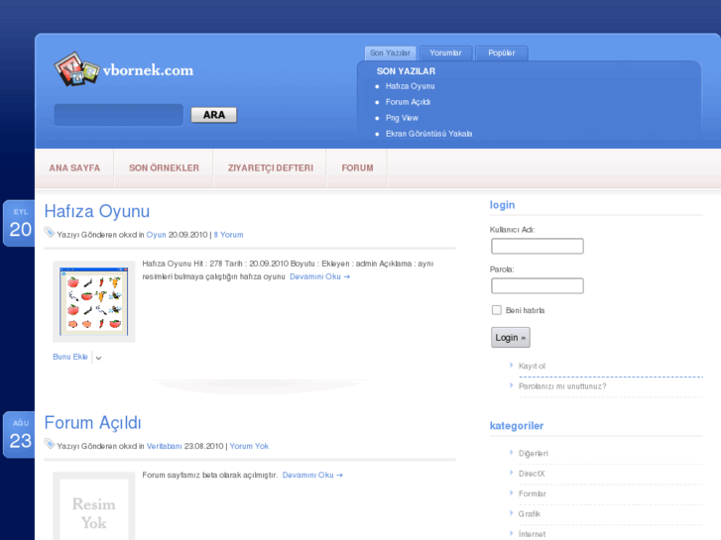The height and width of the screenshot is (540, 721).
Task: Open the EYL 20 date badge
Action: 20,223
